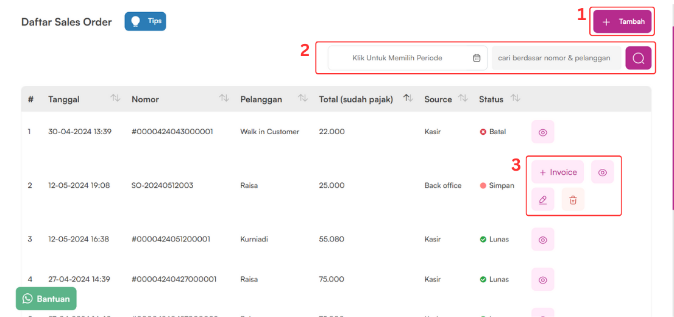674x317 pixels.
Task: View order #00004240427000001 with the eye icon
Action: (x=542, y=279)
